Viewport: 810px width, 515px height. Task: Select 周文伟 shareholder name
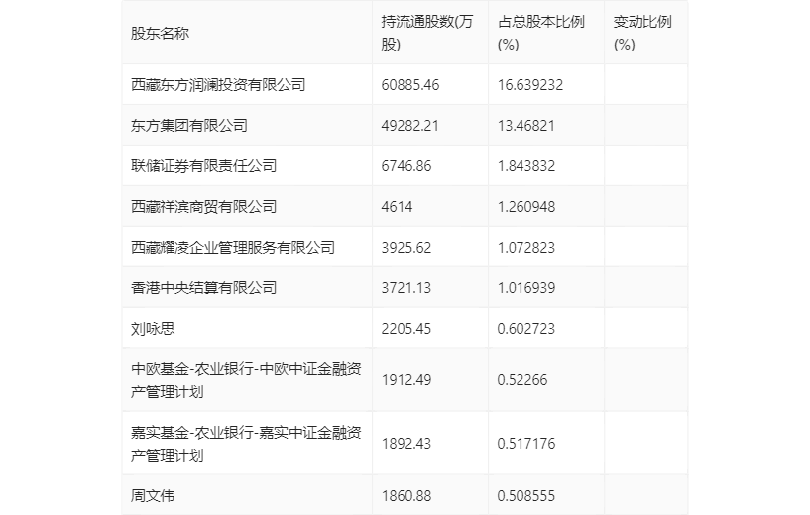point(153,496)
